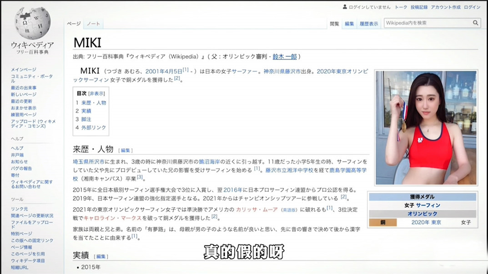488x274 pixels.
Task: Click the 鈴木 一郎 link
Action: tap(284, 57)
